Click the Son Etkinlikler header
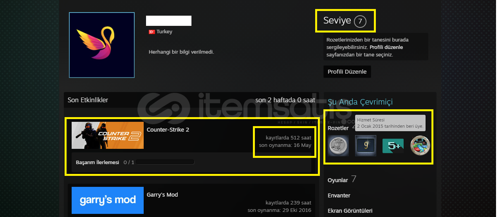498x217 pixels. coord(88,100)
